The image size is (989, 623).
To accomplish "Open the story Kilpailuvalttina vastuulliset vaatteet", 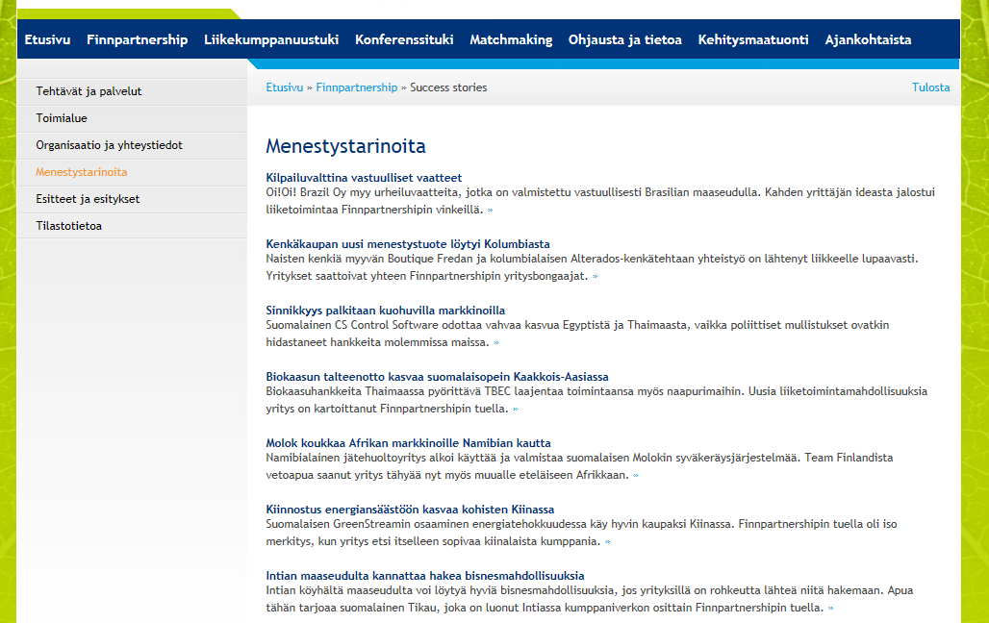I will 364,178.
